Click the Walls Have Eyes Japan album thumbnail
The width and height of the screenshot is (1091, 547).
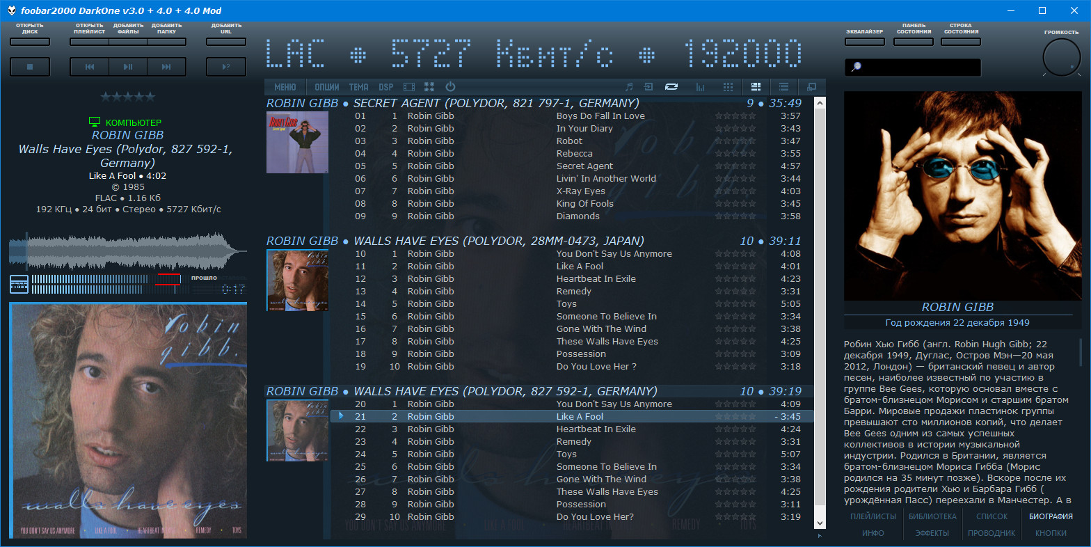coord(297,280)
